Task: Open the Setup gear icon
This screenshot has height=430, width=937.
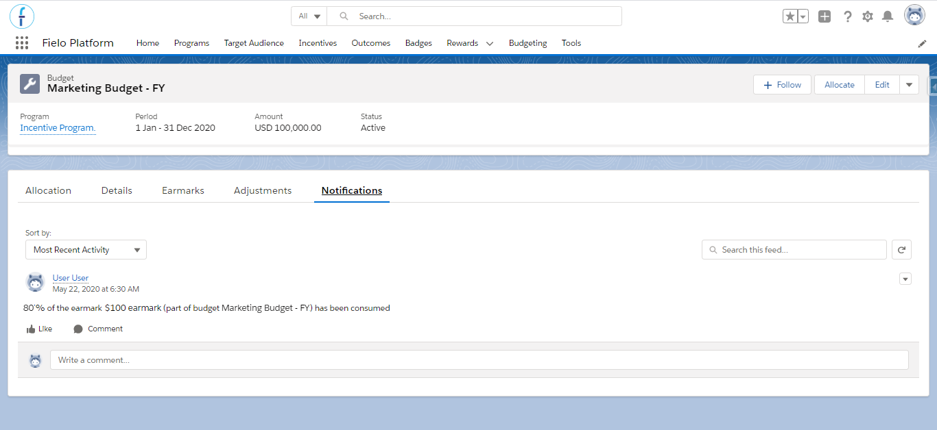Action: point(868,16)
